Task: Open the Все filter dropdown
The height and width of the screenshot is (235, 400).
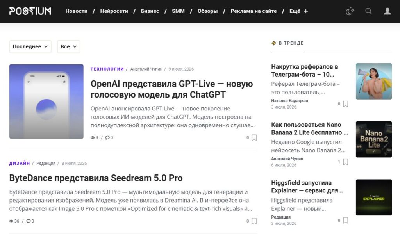Action: click(69, 46)
